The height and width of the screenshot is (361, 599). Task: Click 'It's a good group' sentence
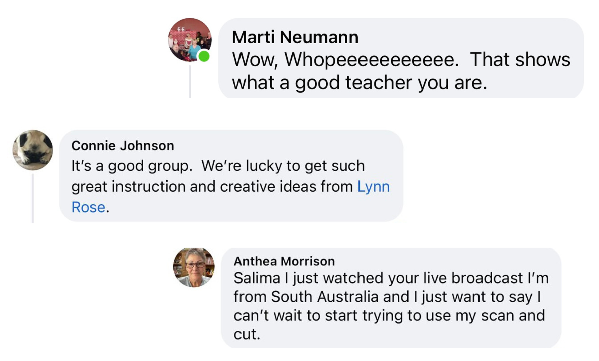132,166
